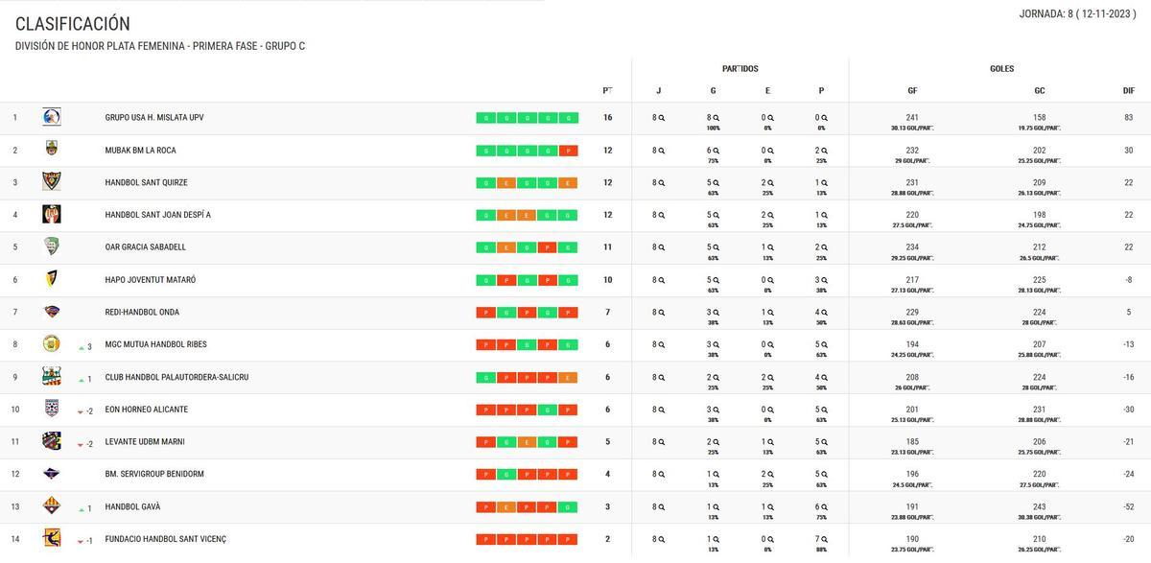The width and height of the screenshot is (1151, 563).
Task: Click the HANDBOL SANT JOAN DESPÍ A badge
Action: (x=51, y=214)
